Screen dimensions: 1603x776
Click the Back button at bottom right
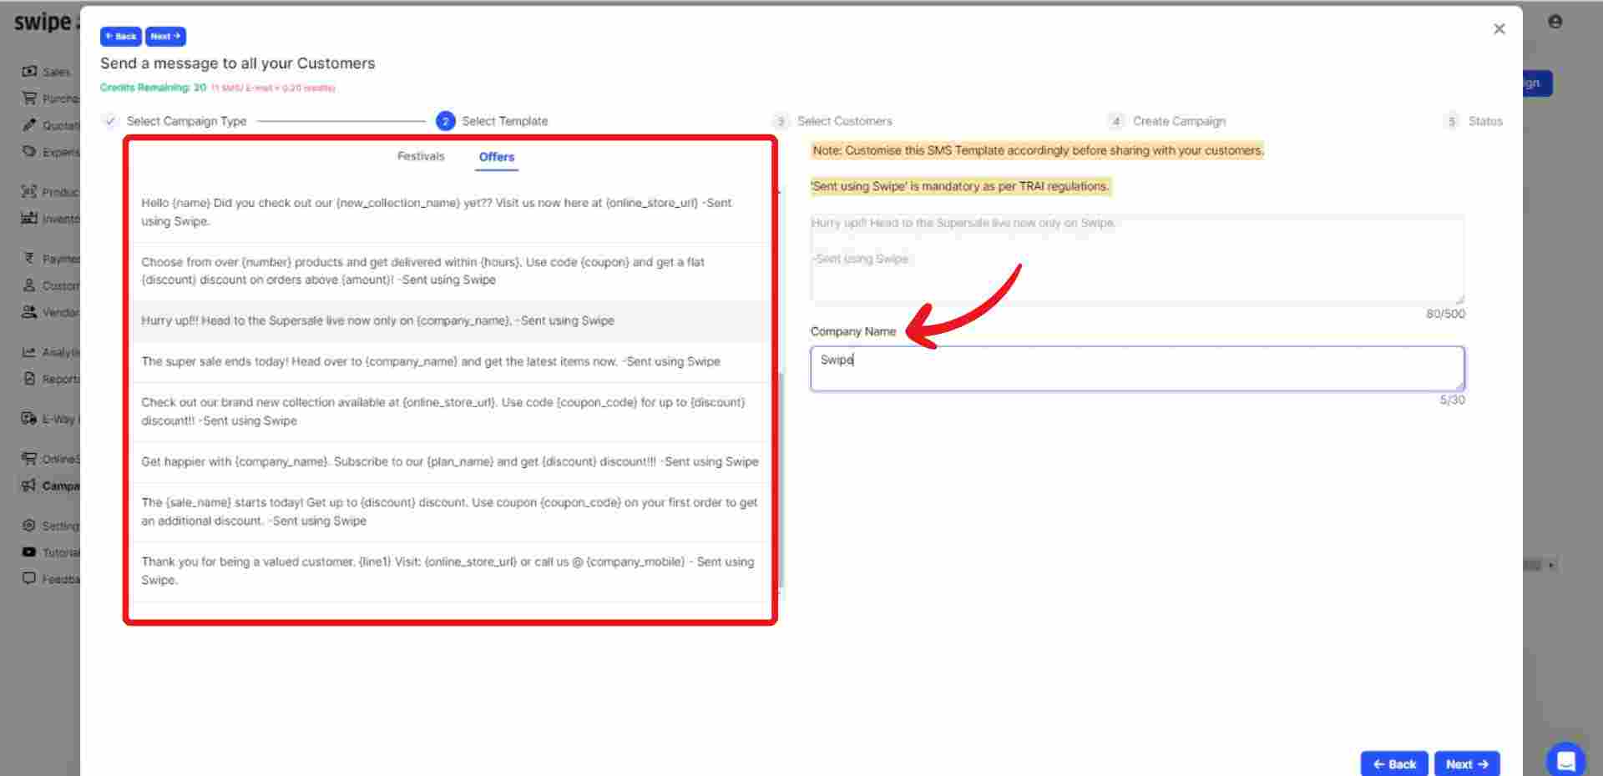[x=1395, y=763]
